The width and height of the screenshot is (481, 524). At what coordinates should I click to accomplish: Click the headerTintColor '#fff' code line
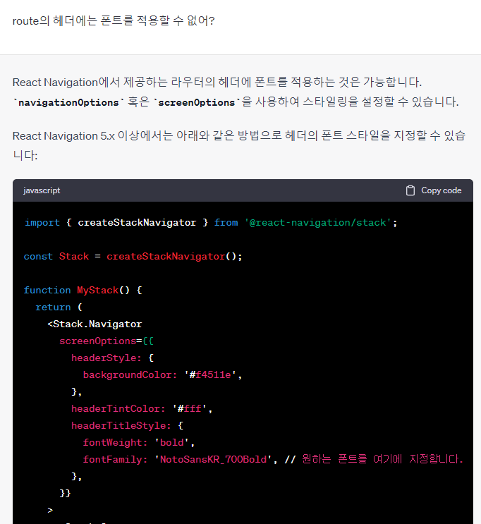coord(142,409)
